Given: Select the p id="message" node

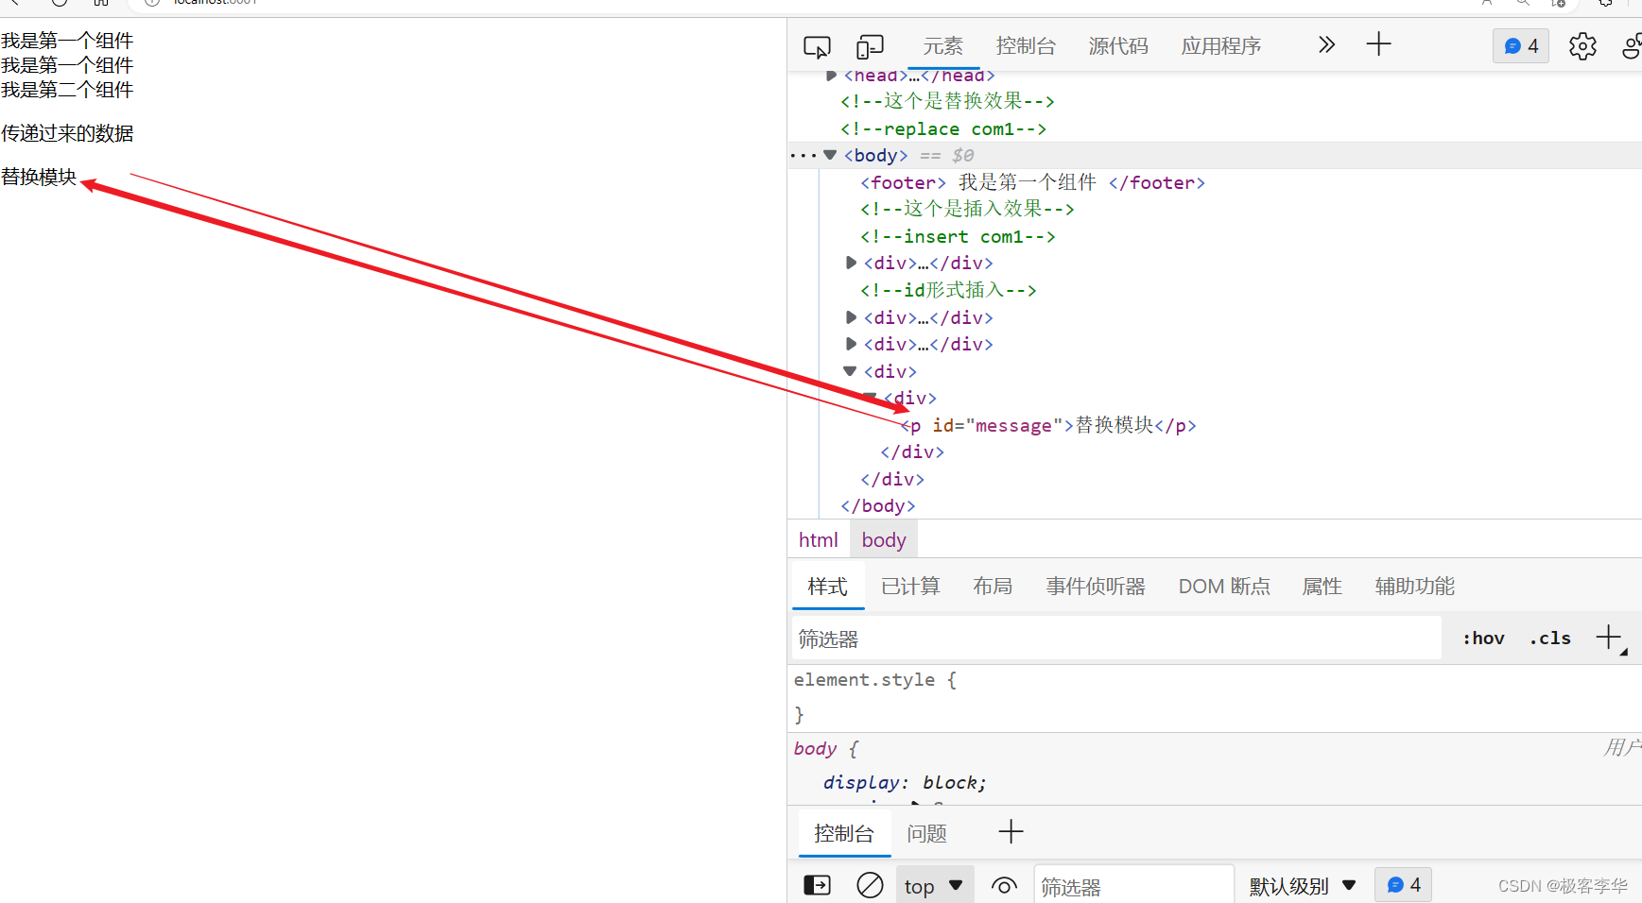Looking at the screenshot, I should click(x=1048, y=425).
